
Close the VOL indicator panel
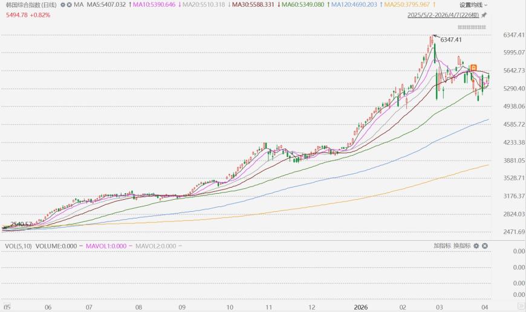click(484, 246)
